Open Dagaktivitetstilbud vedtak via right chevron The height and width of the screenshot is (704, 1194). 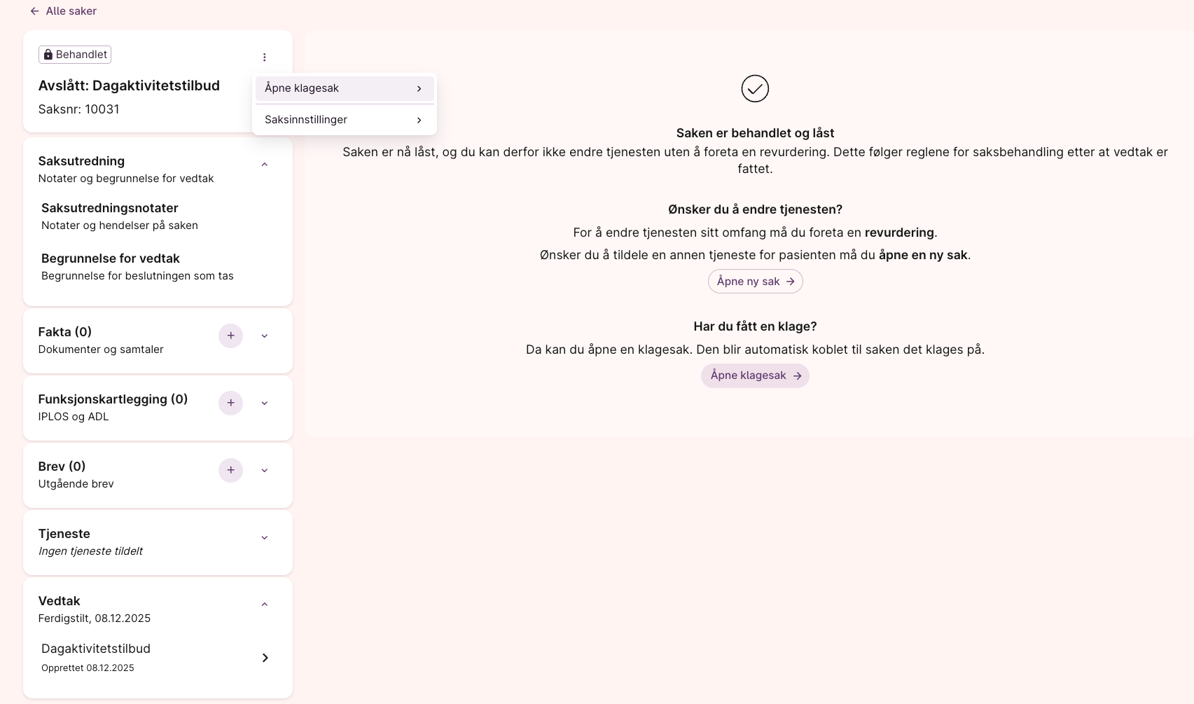(x=265, y=658)
